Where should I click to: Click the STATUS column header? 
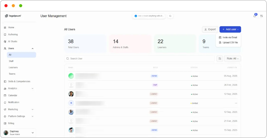tap(194, 68)
